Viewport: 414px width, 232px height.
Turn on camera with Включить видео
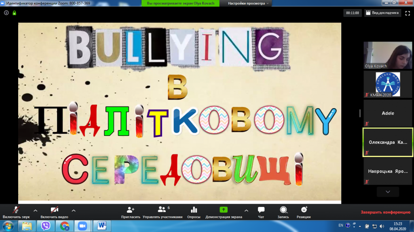coord(55,212)
